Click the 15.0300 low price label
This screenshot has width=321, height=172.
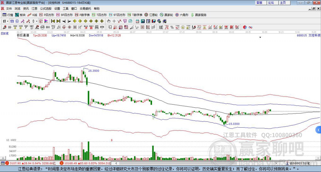coord(234,124)
